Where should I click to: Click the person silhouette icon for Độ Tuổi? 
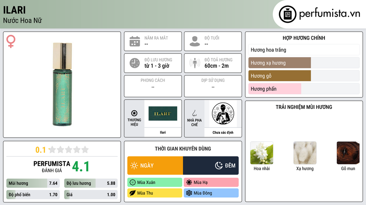click(195, 41)
